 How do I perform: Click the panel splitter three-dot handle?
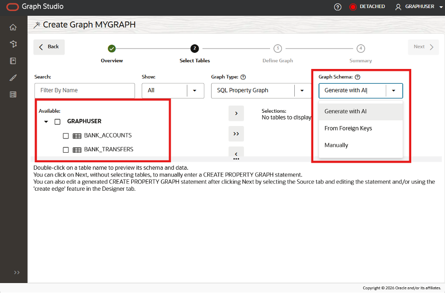point(236,159)
